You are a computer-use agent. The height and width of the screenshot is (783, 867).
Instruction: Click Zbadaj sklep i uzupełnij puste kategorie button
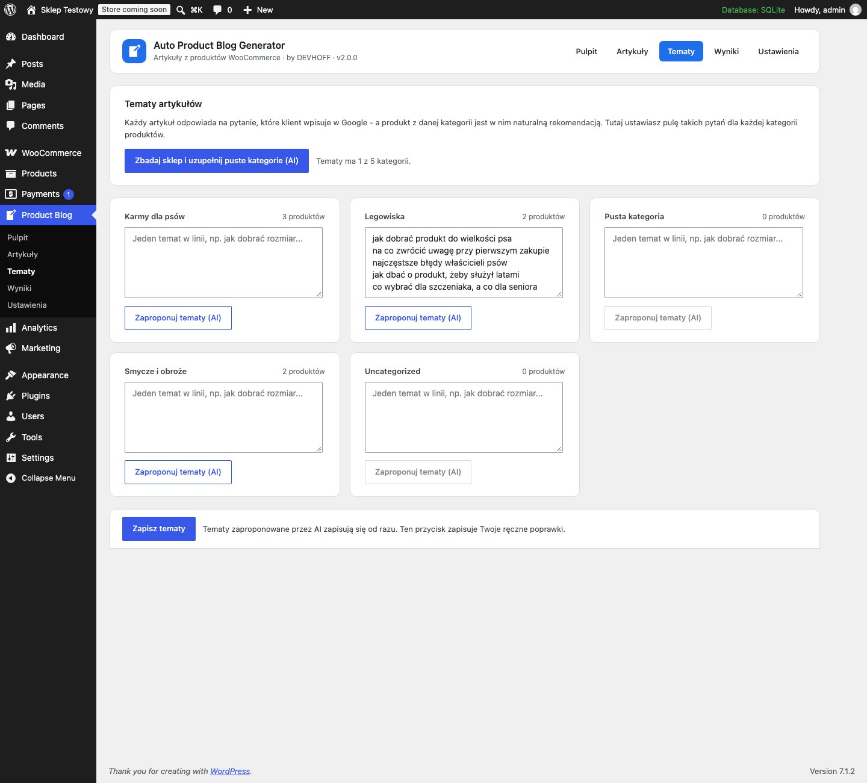tap(217, 161)
